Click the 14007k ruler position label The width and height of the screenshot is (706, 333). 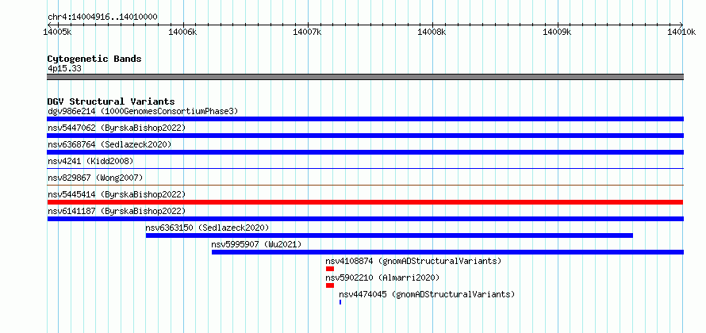pos(308,32)
